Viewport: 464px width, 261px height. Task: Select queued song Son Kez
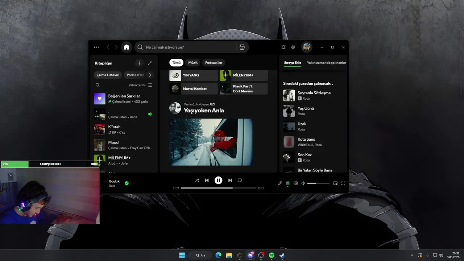click(x=314, y=157)
